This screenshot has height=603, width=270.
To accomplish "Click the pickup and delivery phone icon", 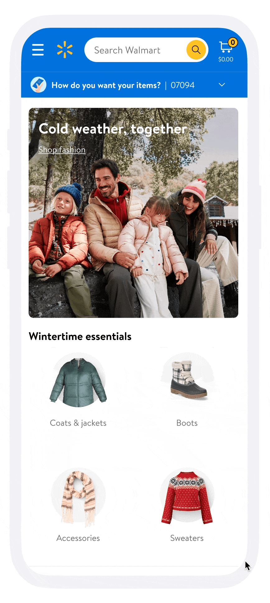I will [x=38, y=85].
